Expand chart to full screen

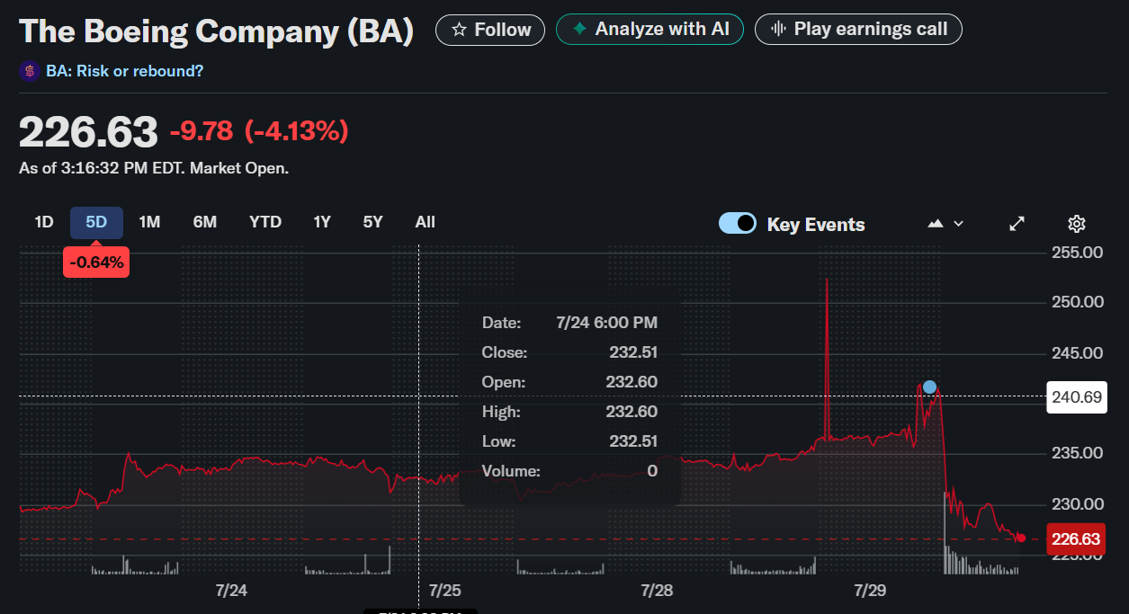tap(1017, 224)
